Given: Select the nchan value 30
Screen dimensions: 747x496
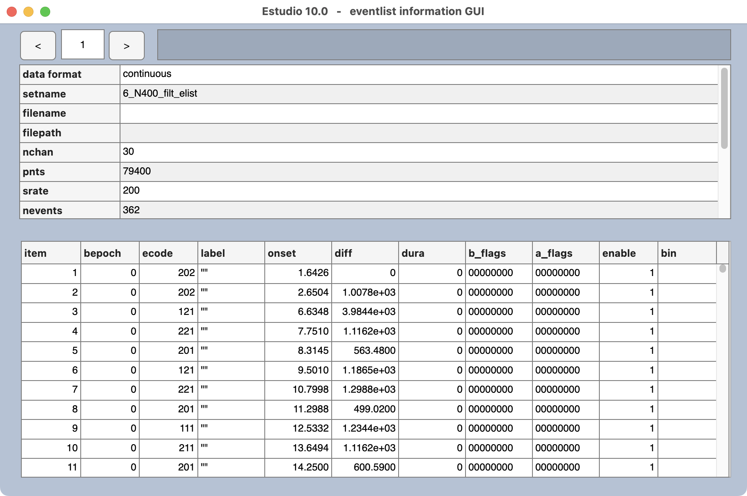Looking at the screenshot, I should click(419, 152).
